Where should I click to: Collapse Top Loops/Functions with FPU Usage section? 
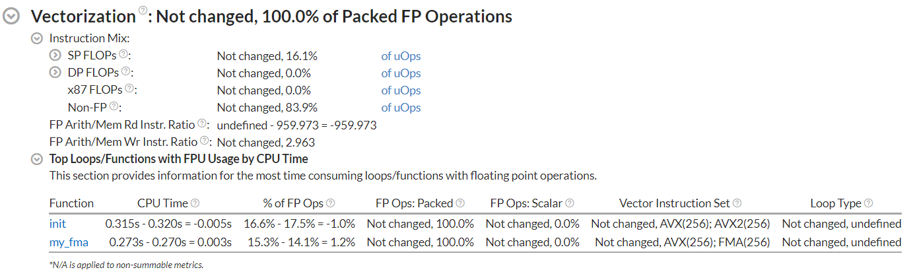(x=38, y=159)
